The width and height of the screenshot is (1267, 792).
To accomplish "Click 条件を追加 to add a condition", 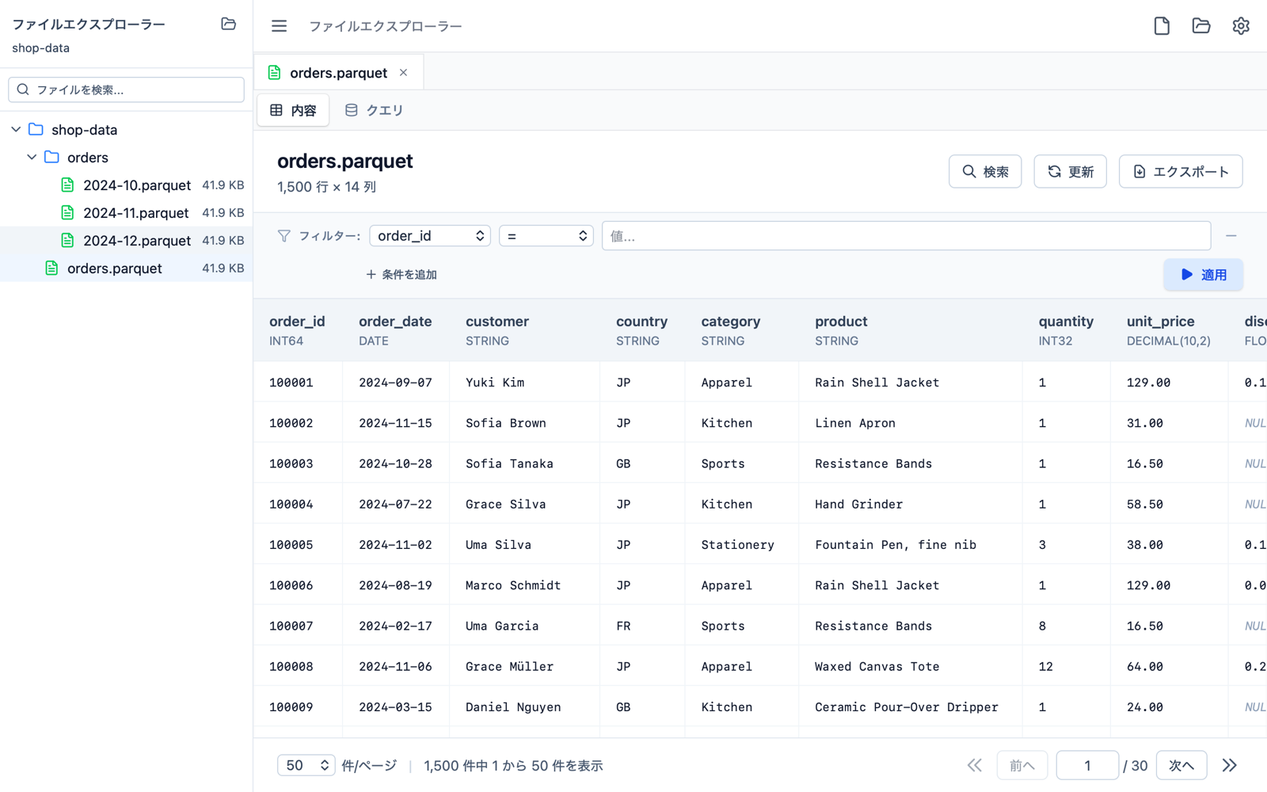I will tap(401, 275).
